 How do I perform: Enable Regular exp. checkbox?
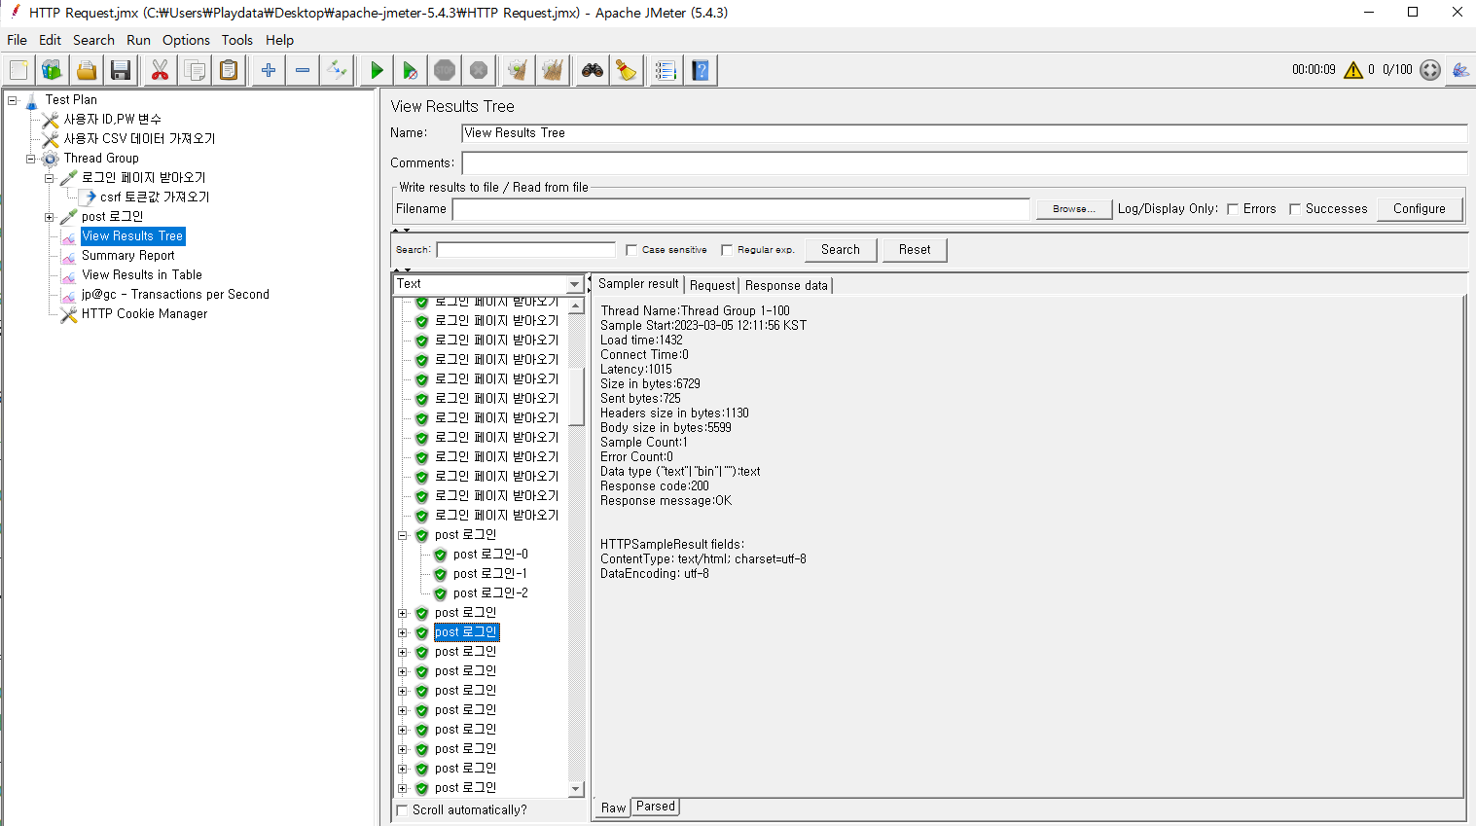point(727,250)
